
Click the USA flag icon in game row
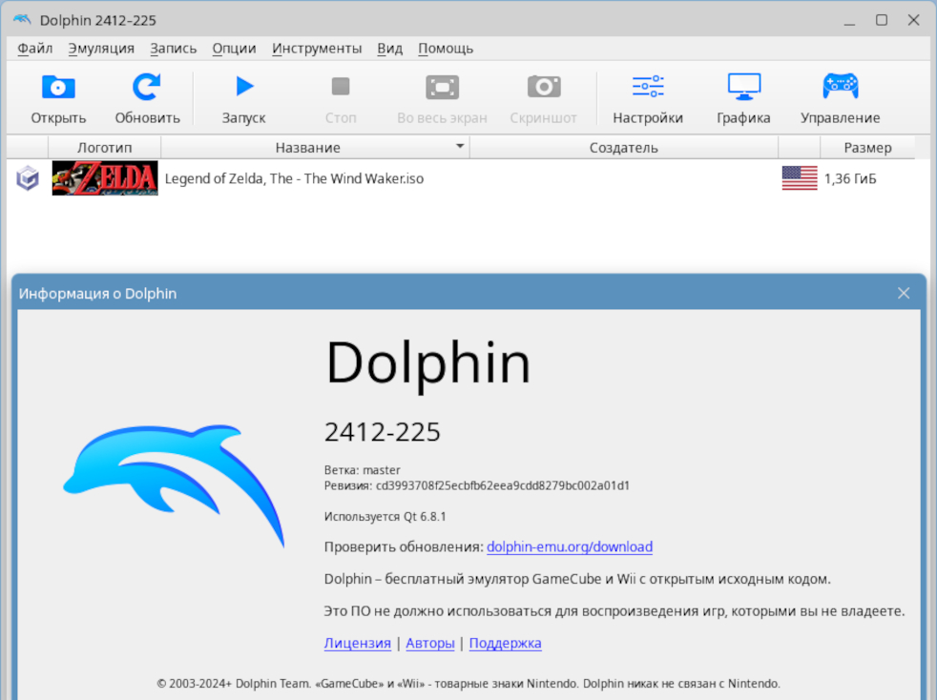click(800, 178)
